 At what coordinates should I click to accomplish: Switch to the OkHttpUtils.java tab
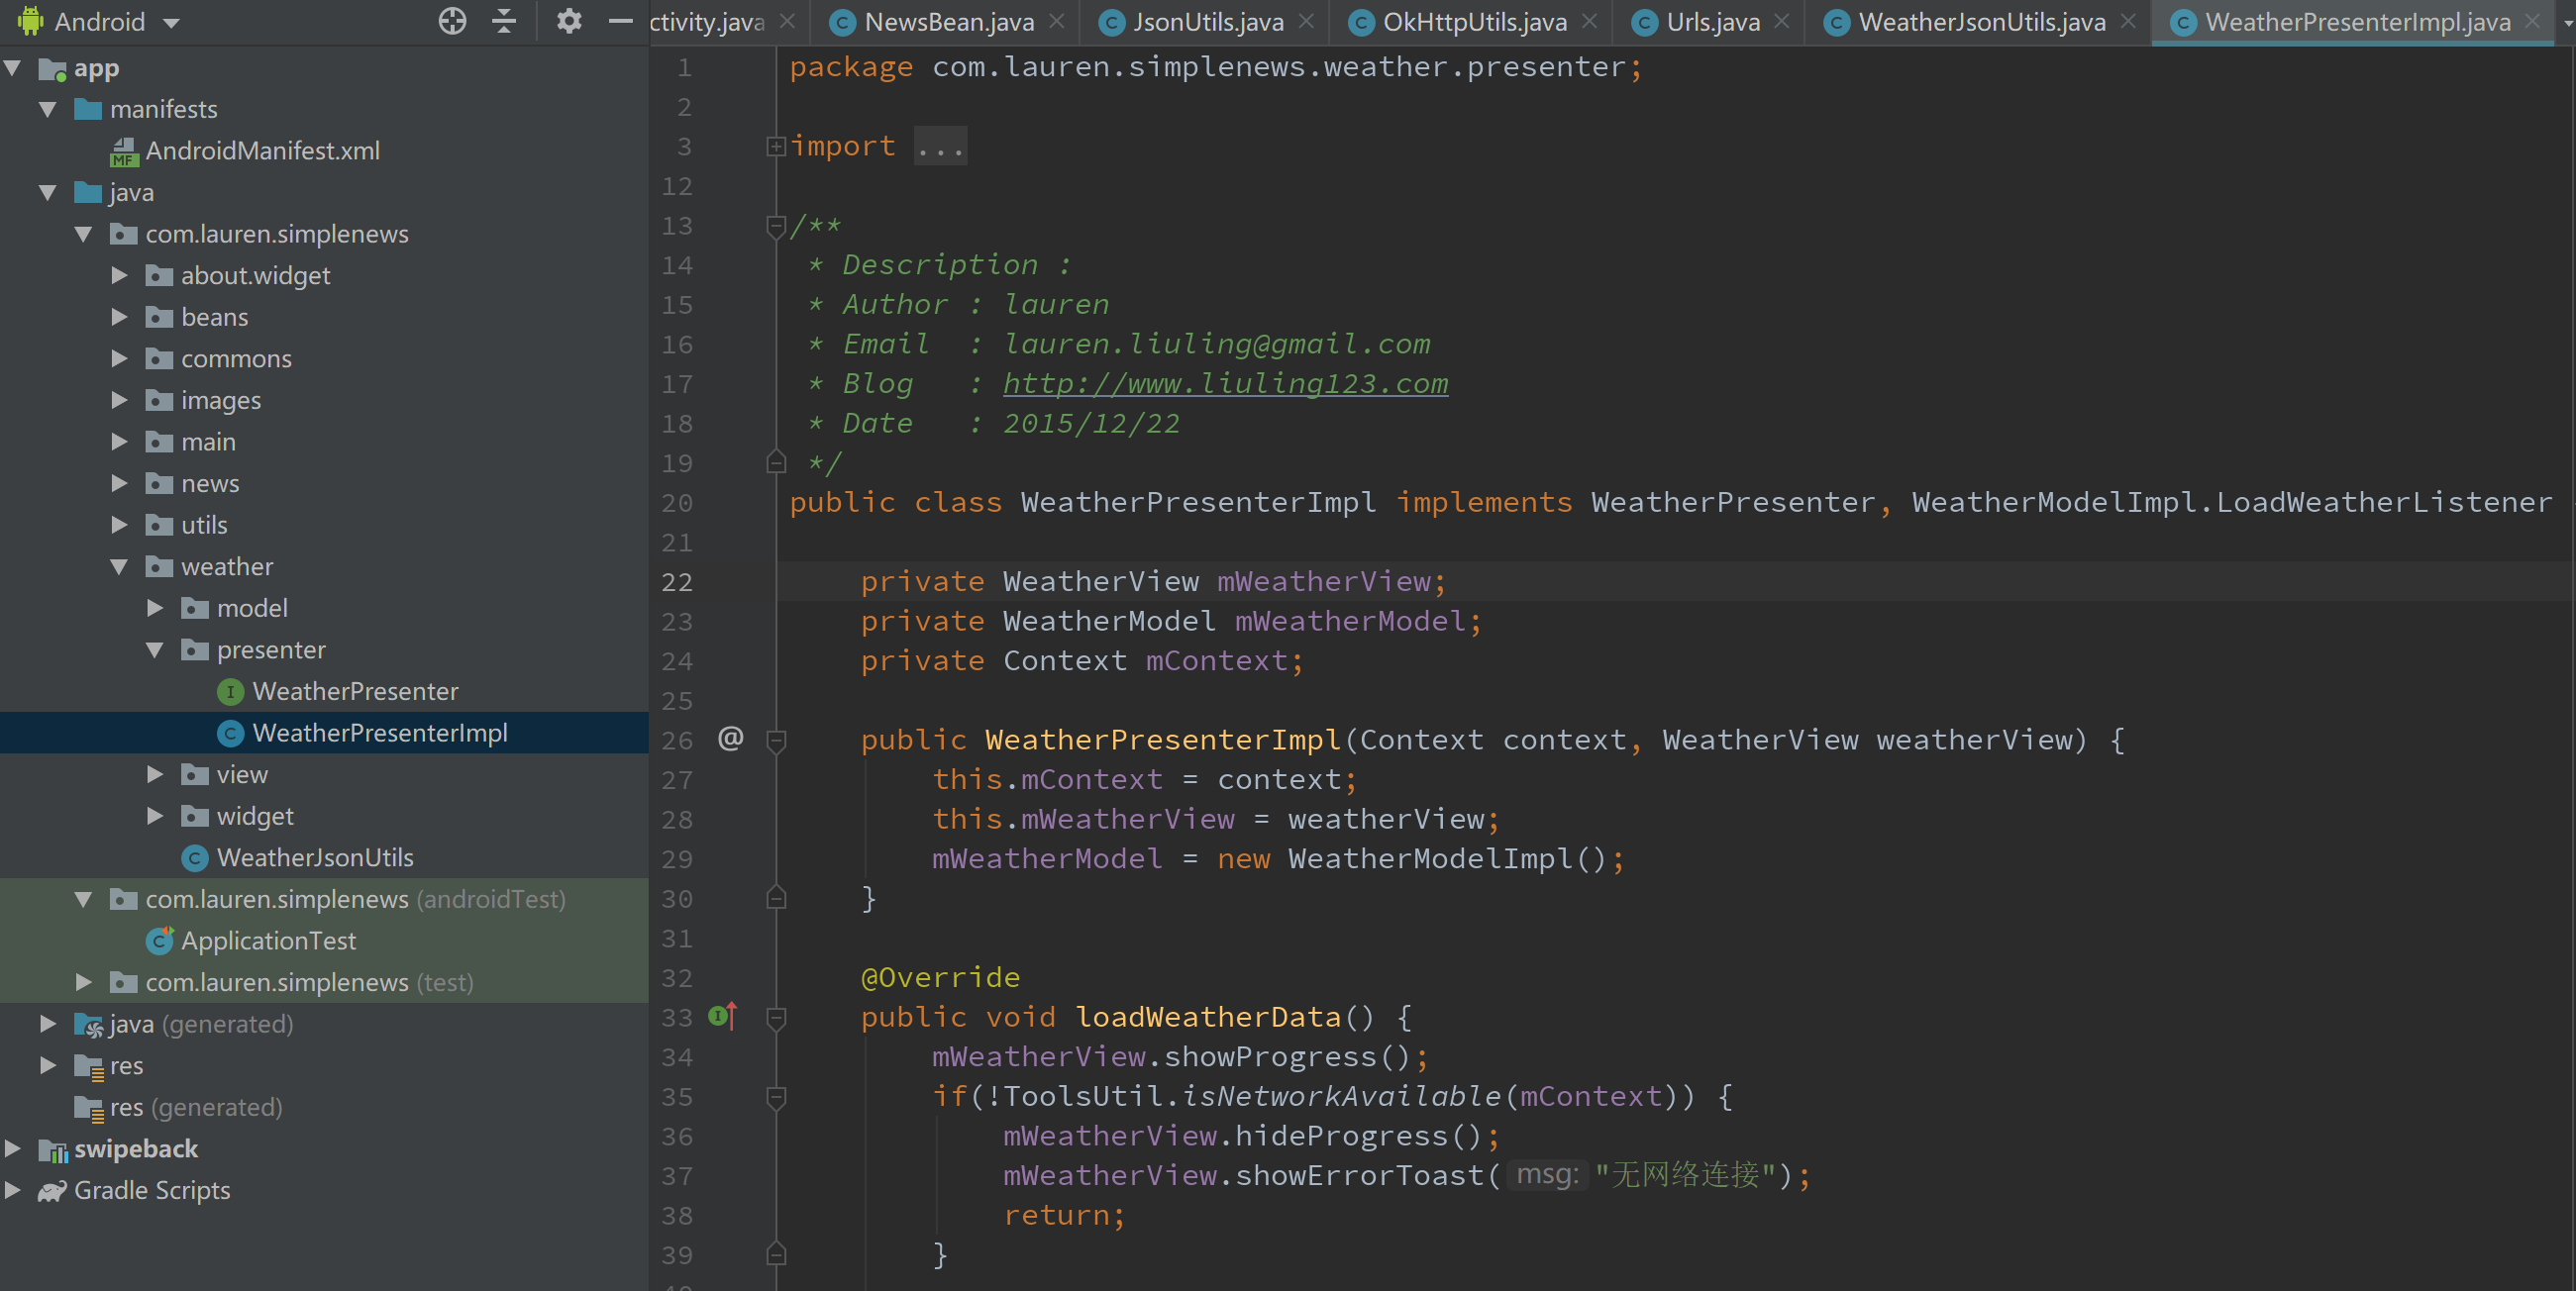point(1474,22)
